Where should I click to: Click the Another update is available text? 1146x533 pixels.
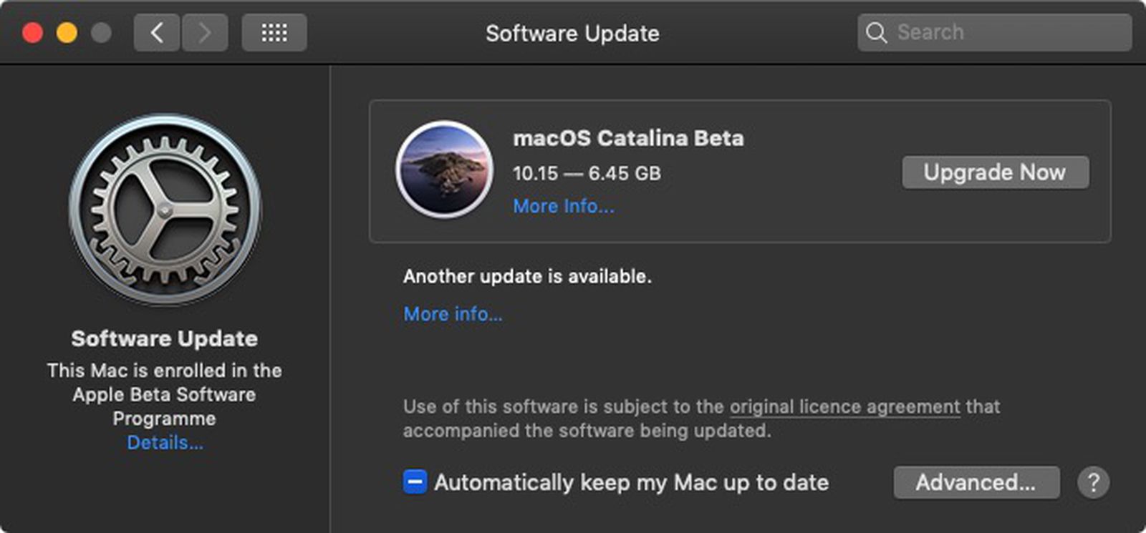527,277
